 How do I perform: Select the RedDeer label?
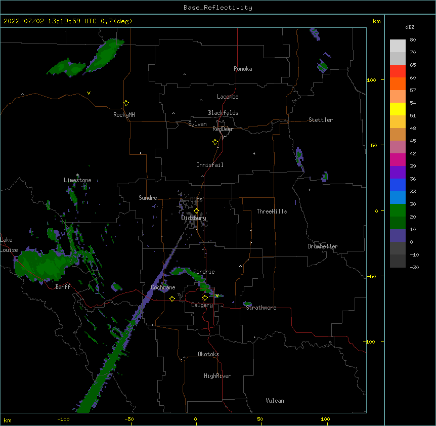pyautogui.click(x=223, y=129)
